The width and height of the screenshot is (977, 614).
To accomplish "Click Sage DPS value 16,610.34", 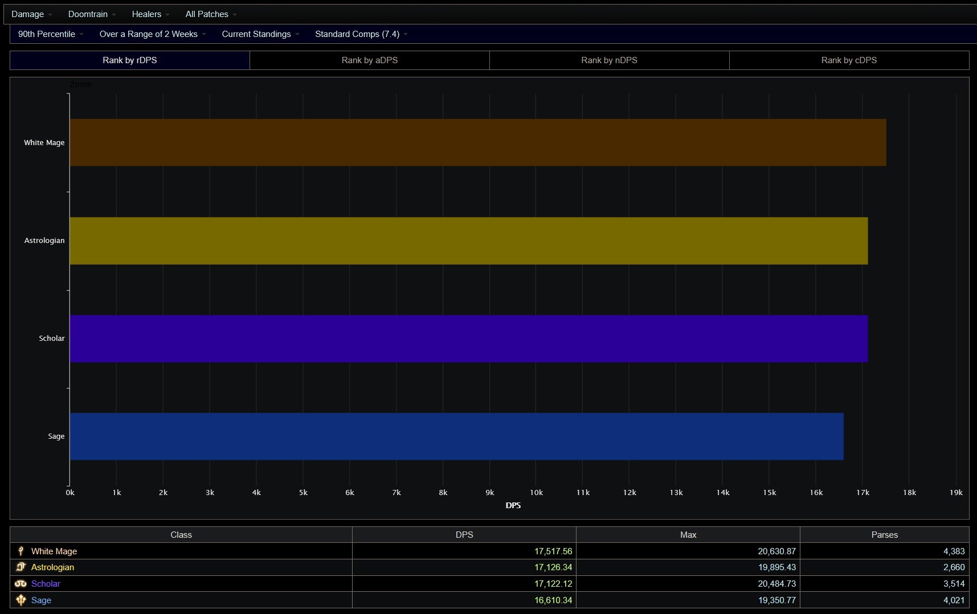I will click(553, 600).
